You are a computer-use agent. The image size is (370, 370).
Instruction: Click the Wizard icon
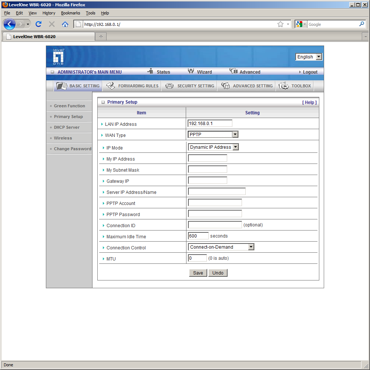(x=191, y=71)
